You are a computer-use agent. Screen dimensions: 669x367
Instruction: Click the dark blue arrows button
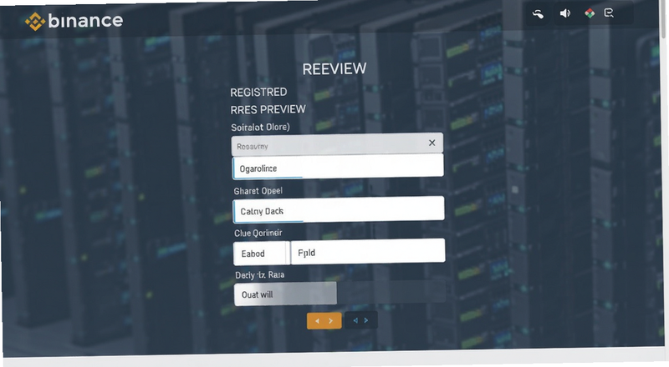361,320
